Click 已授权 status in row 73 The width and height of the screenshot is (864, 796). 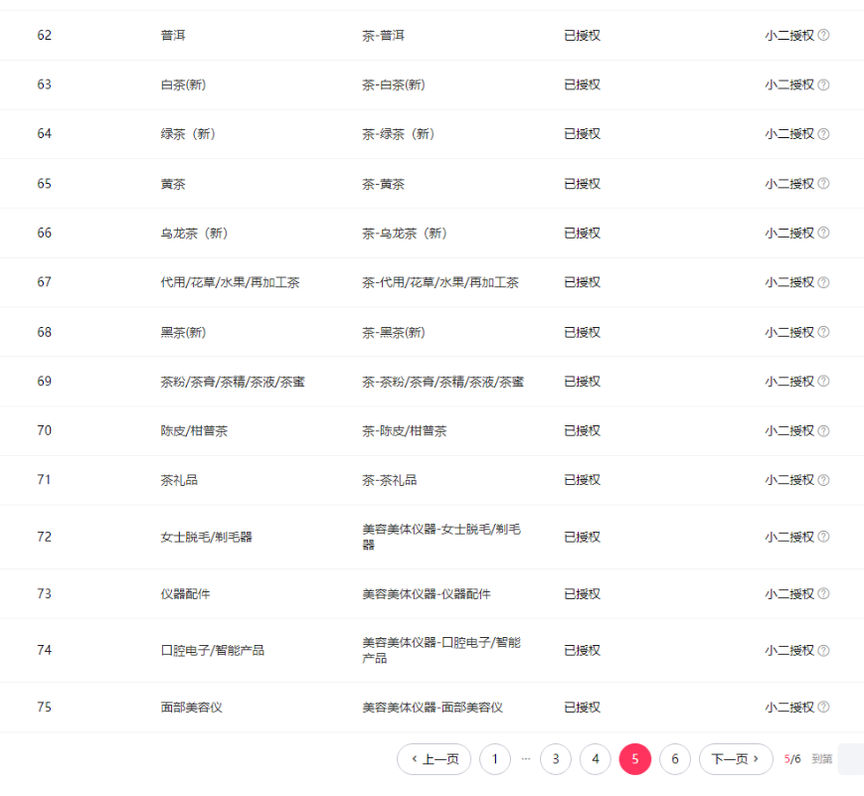coord(582,594)
